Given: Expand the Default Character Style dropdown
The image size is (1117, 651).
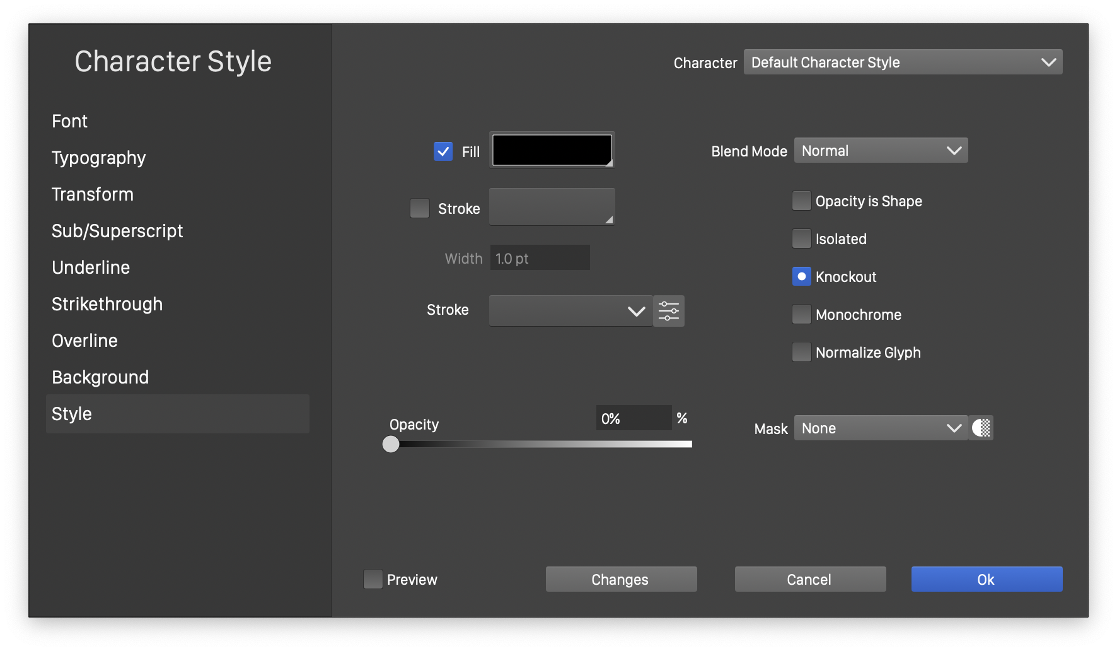Looking at the screenshot, I should pyautogui.click(x=903, y=62).
